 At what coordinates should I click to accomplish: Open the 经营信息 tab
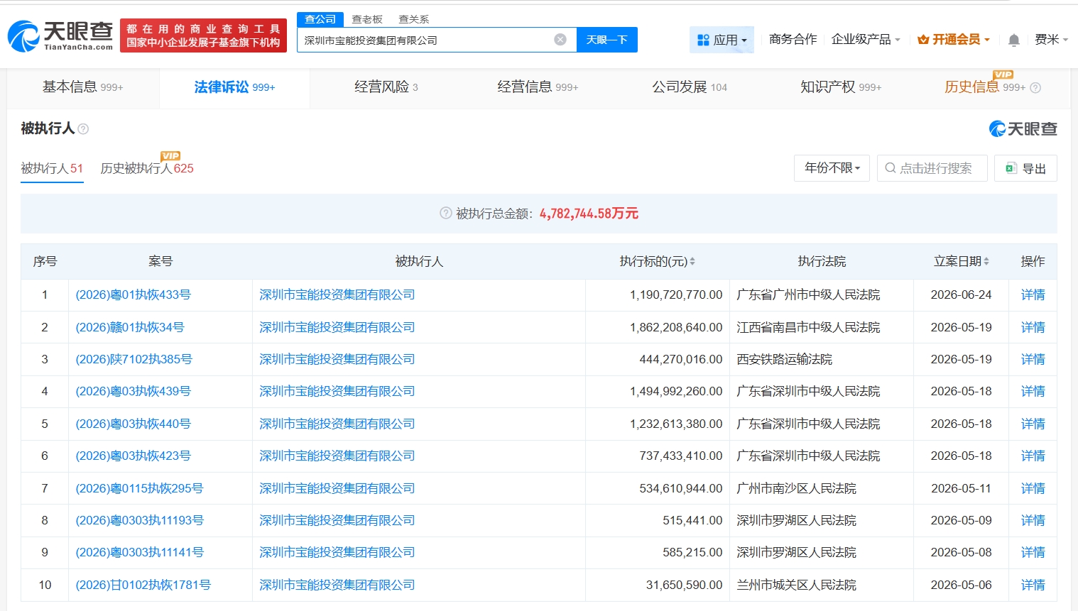538,87
